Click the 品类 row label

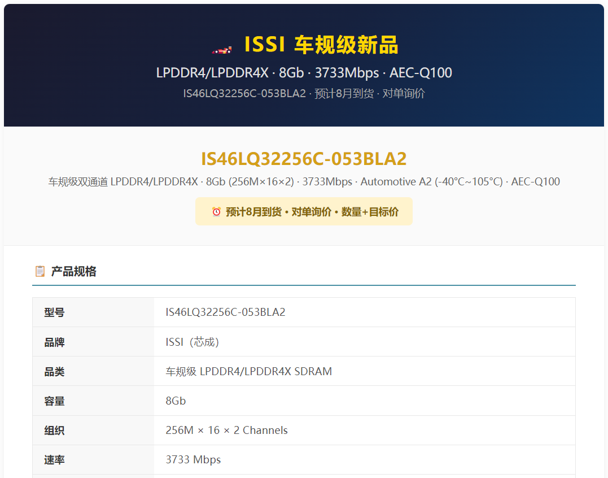coord(54,372)
